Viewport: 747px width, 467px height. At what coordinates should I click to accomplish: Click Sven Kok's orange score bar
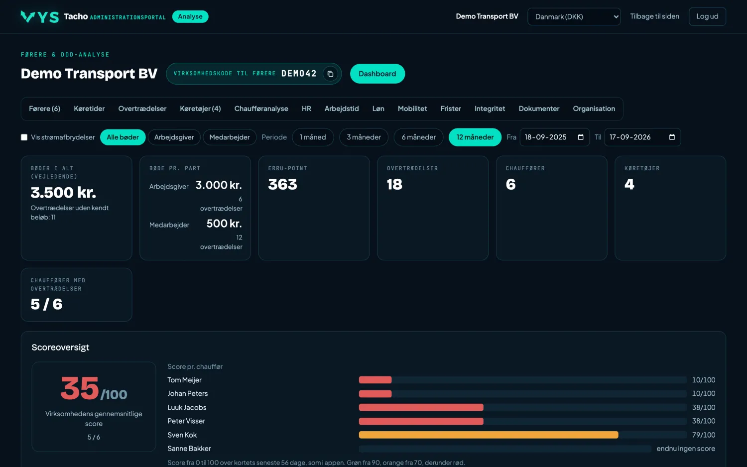click(489, 435)
